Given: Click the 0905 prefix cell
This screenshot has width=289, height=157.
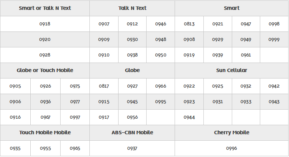Looking at the screenshot, I should 16,86.
